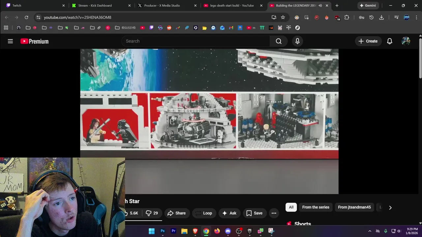The height and width of the screenshot is (237, 422).
Task: Share the video
Action: tap(176, 213)
